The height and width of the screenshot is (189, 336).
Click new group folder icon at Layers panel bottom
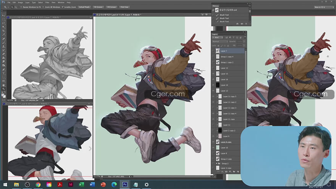coord(234,172)
